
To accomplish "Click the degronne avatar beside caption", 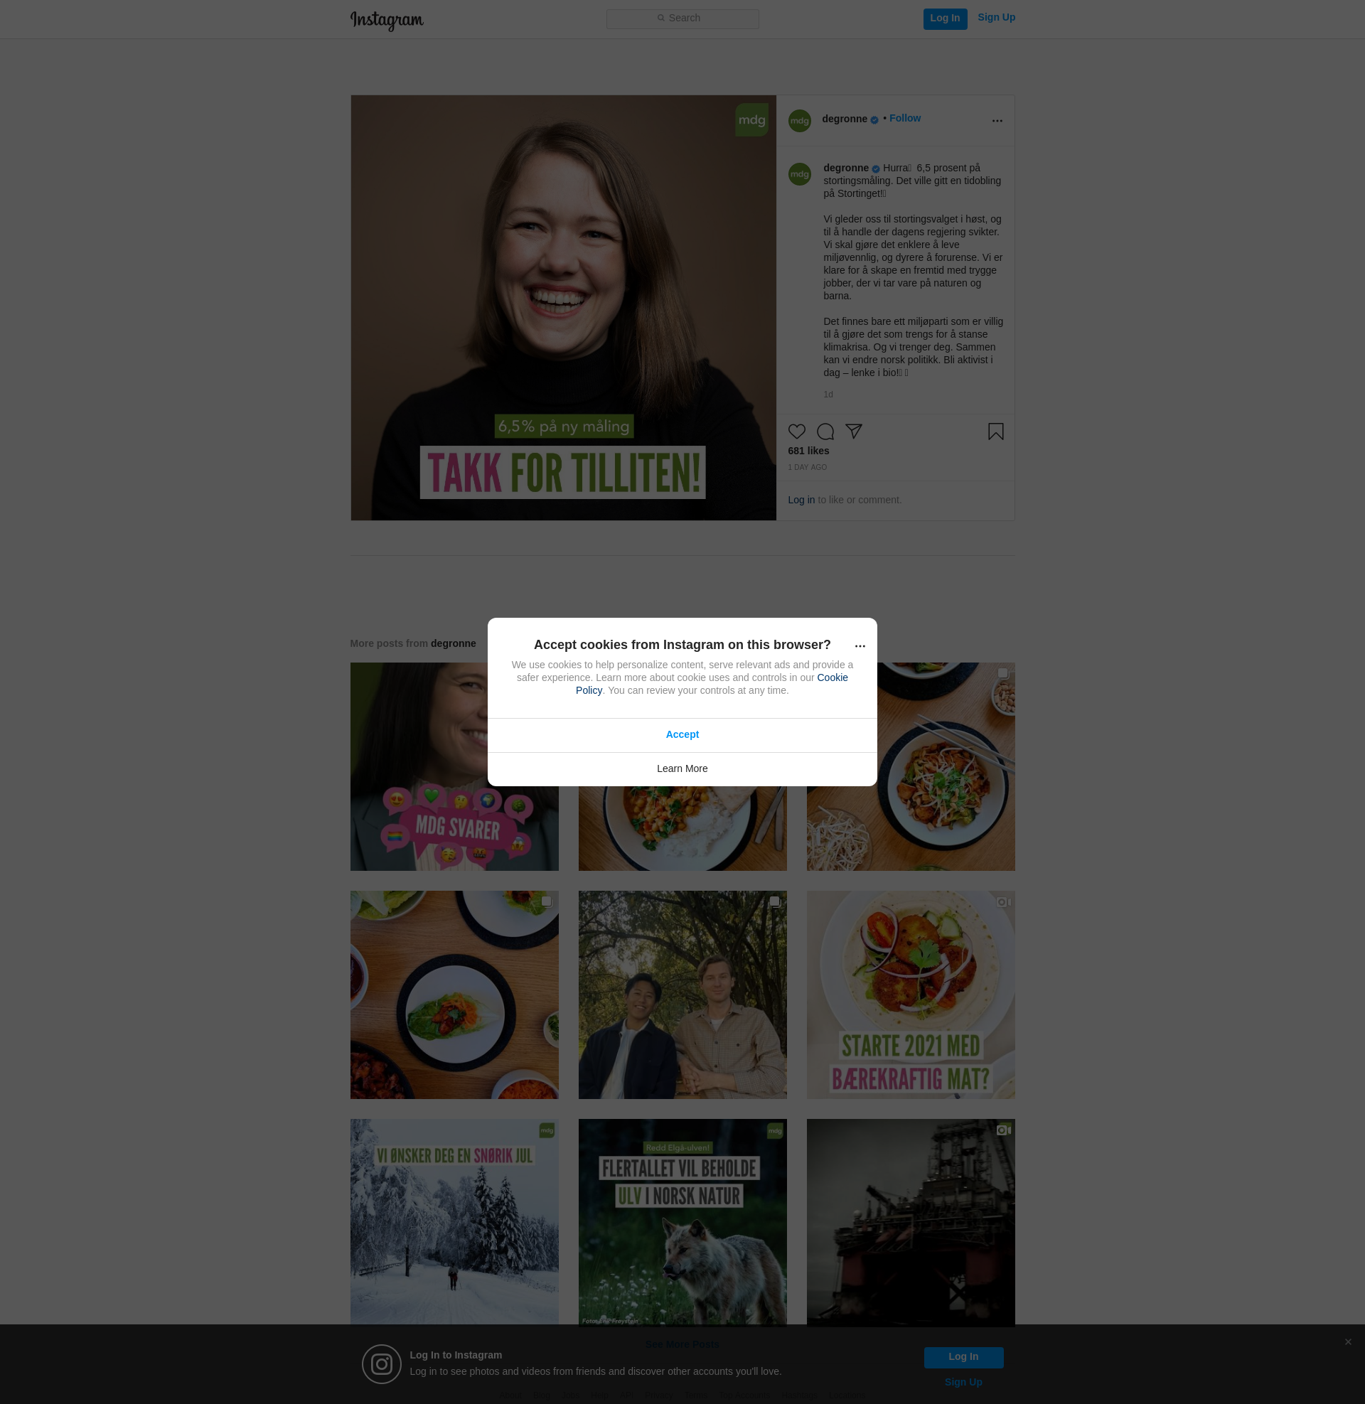I will coord(799,174).
